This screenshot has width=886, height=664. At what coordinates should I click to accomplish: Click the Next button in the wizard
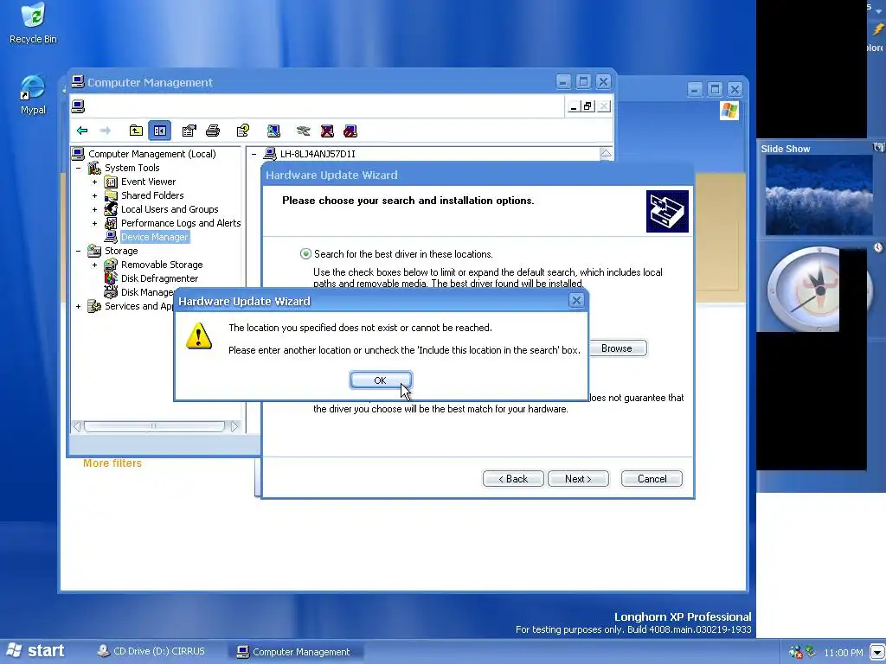[x=578, y=479]
